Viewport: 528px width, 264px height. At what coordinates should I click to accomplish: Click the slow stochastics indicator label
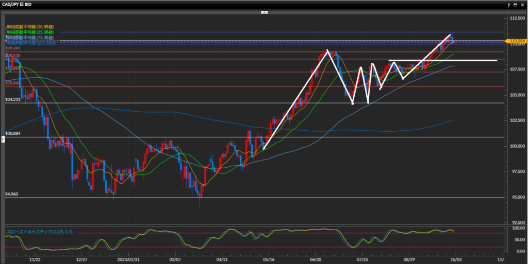click(39, 232)
